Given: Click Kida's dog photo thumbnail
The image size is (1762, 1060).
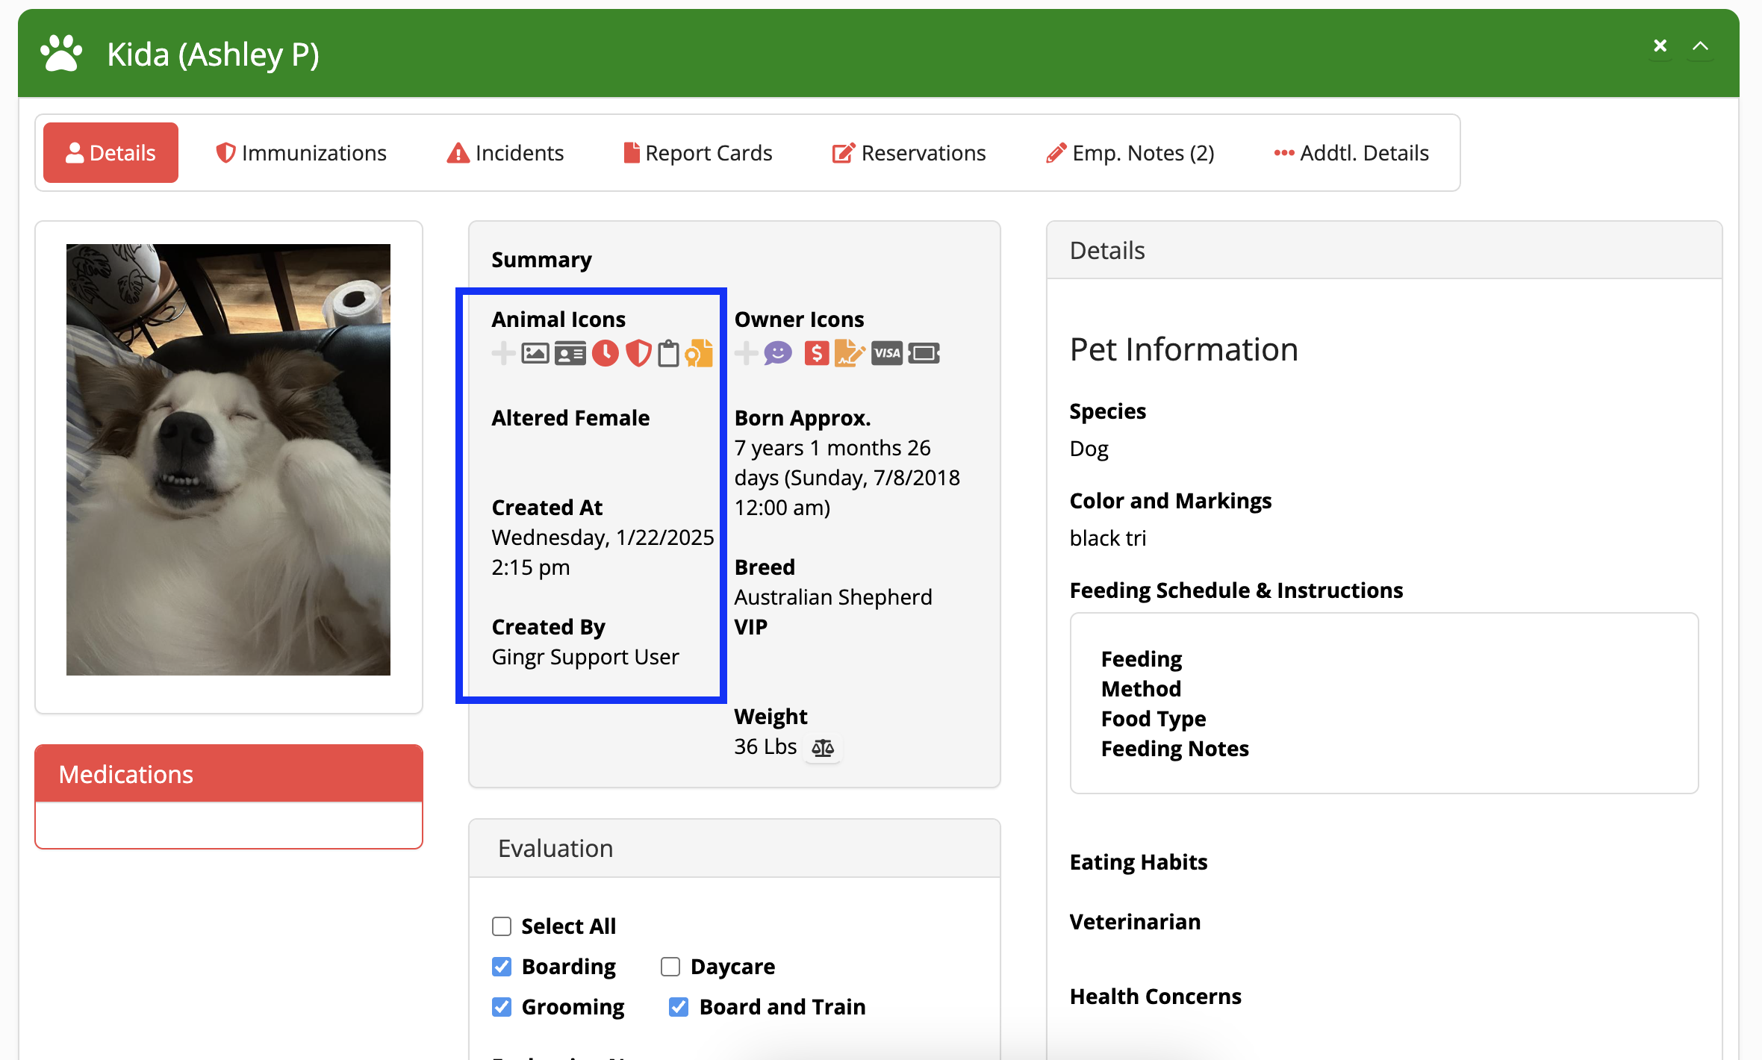Looking at the screenshot, I should click(228, 460).
